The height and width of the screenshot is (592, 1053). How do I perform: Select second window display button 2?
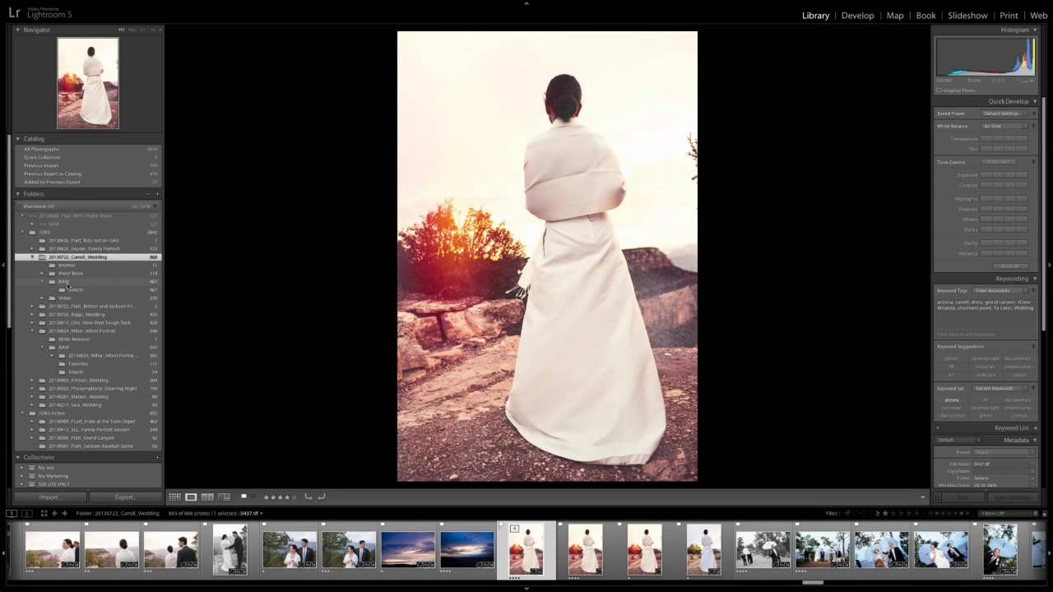coord(26,513)
